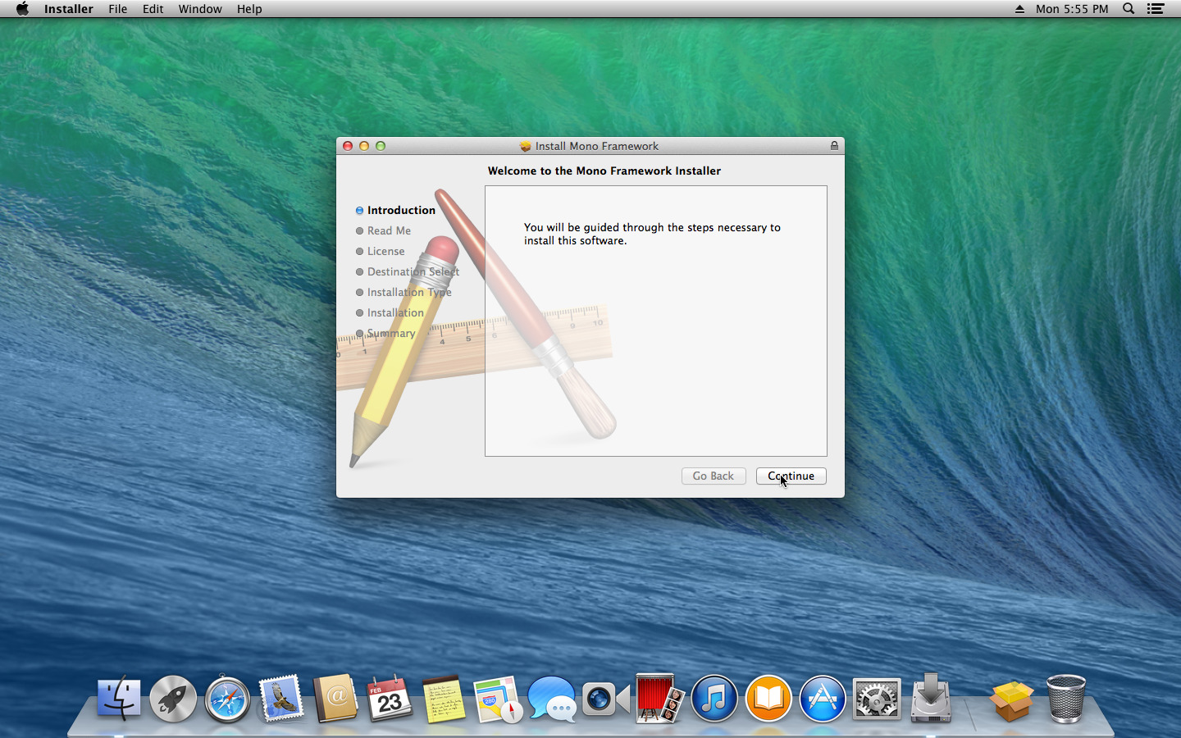The image size is (1181, 738).
Task: Click the Installer package icon in Dock
Action: click(1010, 699)
